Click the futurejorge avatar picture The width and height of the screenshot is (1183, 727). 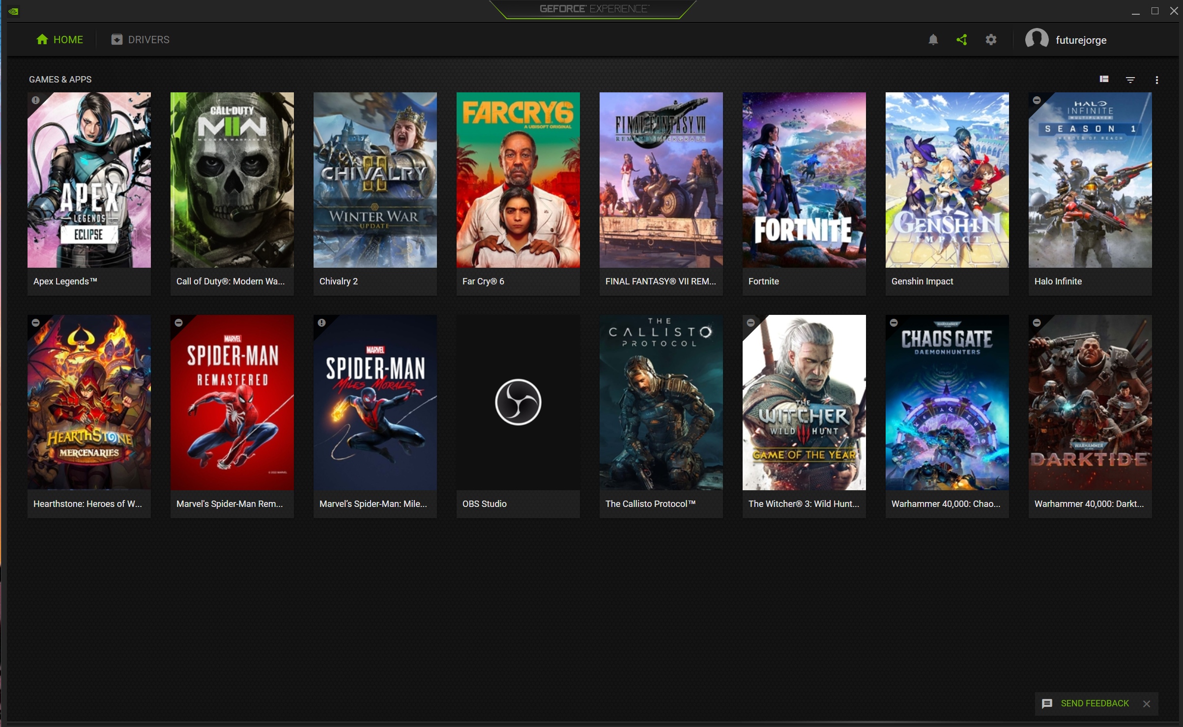[x=1037, y=40]
